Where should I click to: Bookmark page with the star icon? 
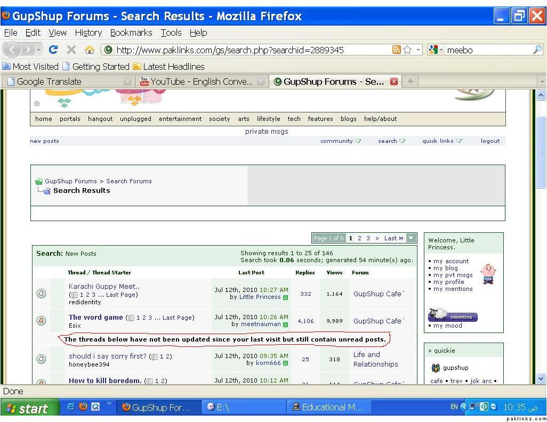[407, 50]
